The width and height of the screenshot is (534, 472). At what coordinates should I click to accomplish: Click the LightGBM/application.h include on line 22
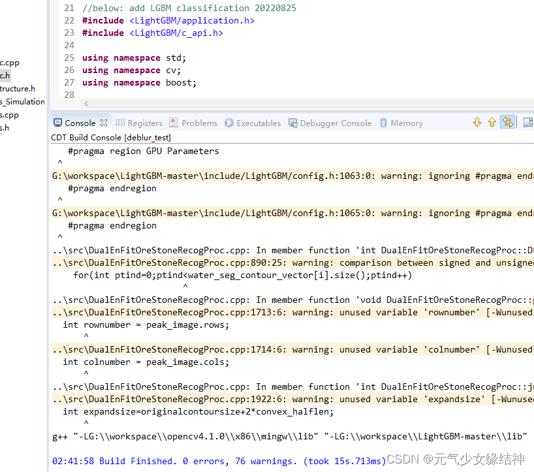click(192, 21)
